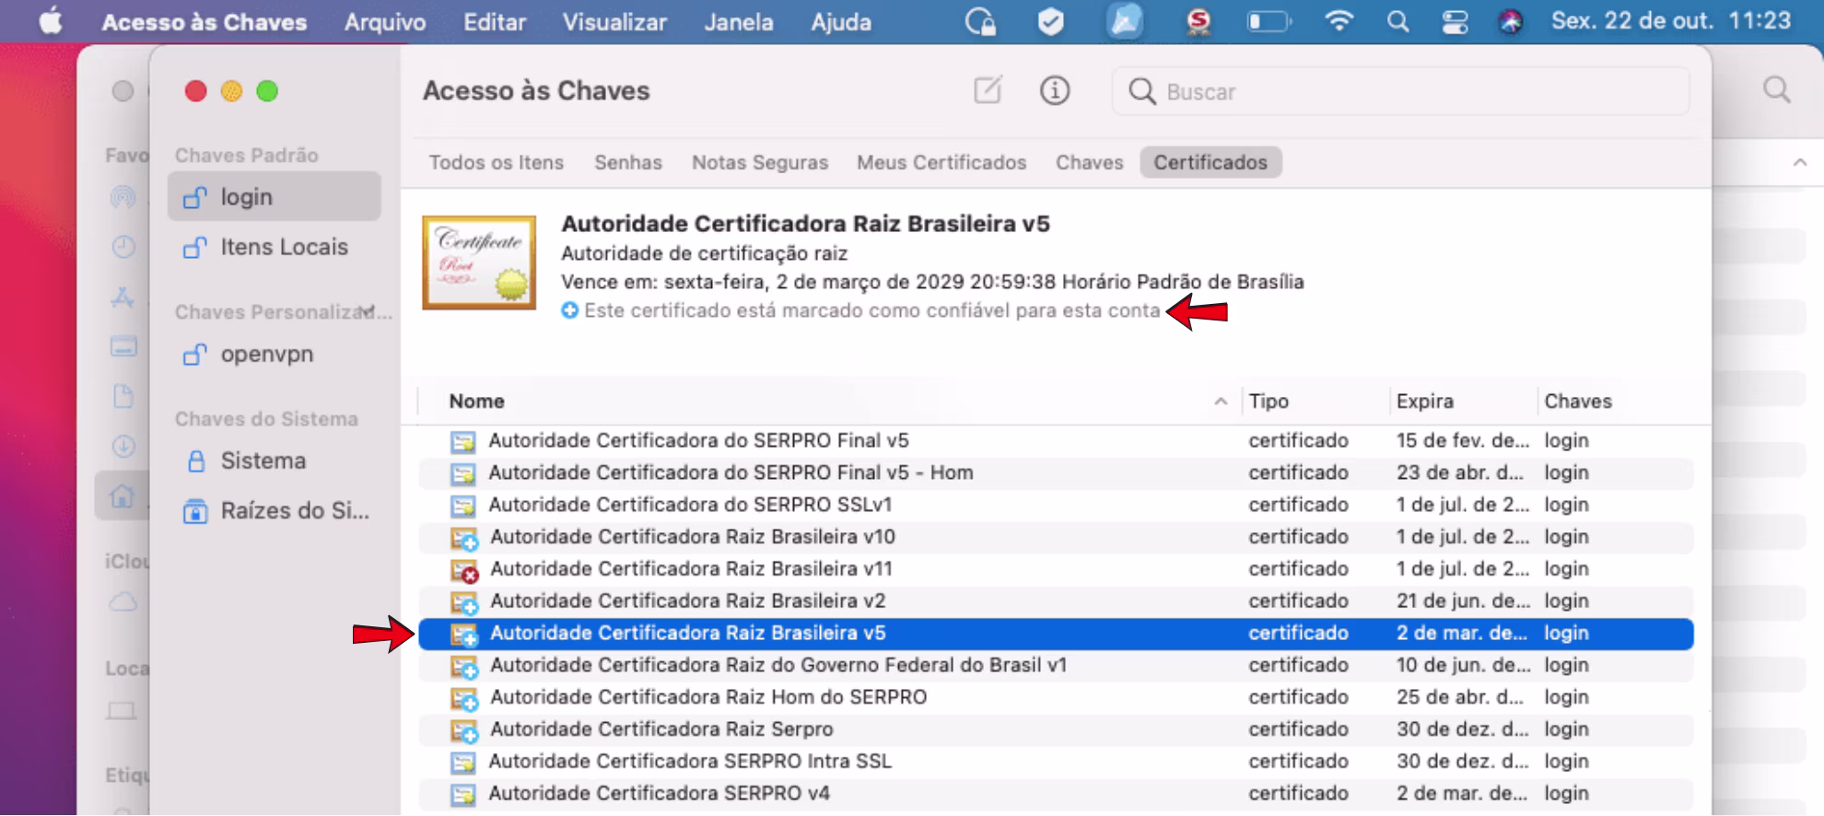Image resolution: width=1824 pixels, height=816 pixels.
Task: Select the login keychain in sidebar
Action: coord(275,197)
